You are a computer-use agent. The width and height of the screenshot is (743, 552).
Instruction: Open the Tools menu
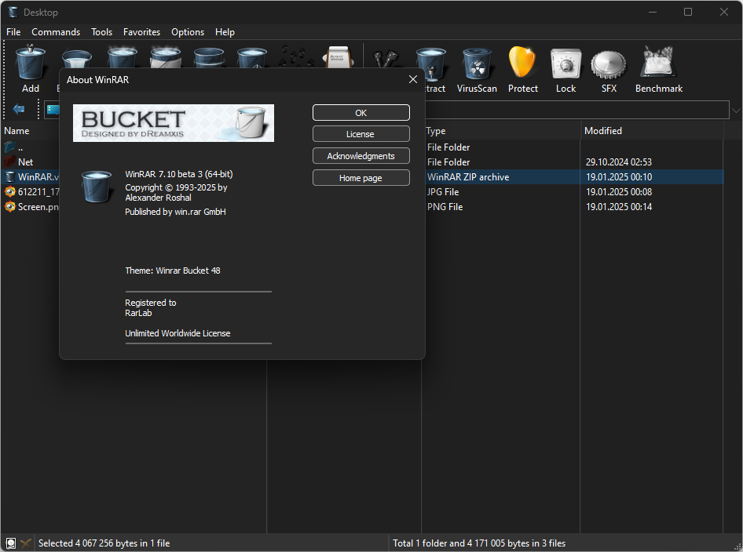pos(101,31)
